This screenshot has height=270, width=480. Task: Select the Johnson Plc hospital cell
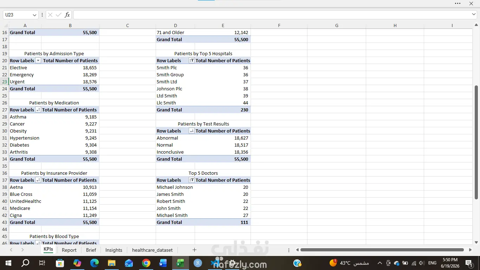(175, 89)
